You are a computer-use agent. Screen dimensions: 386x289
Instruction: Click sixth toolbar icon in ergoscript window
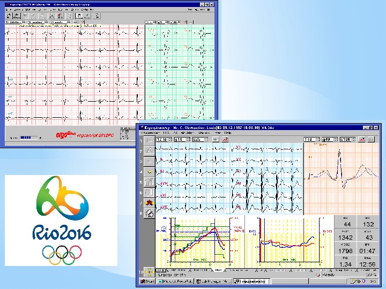[x=51, y=16]
